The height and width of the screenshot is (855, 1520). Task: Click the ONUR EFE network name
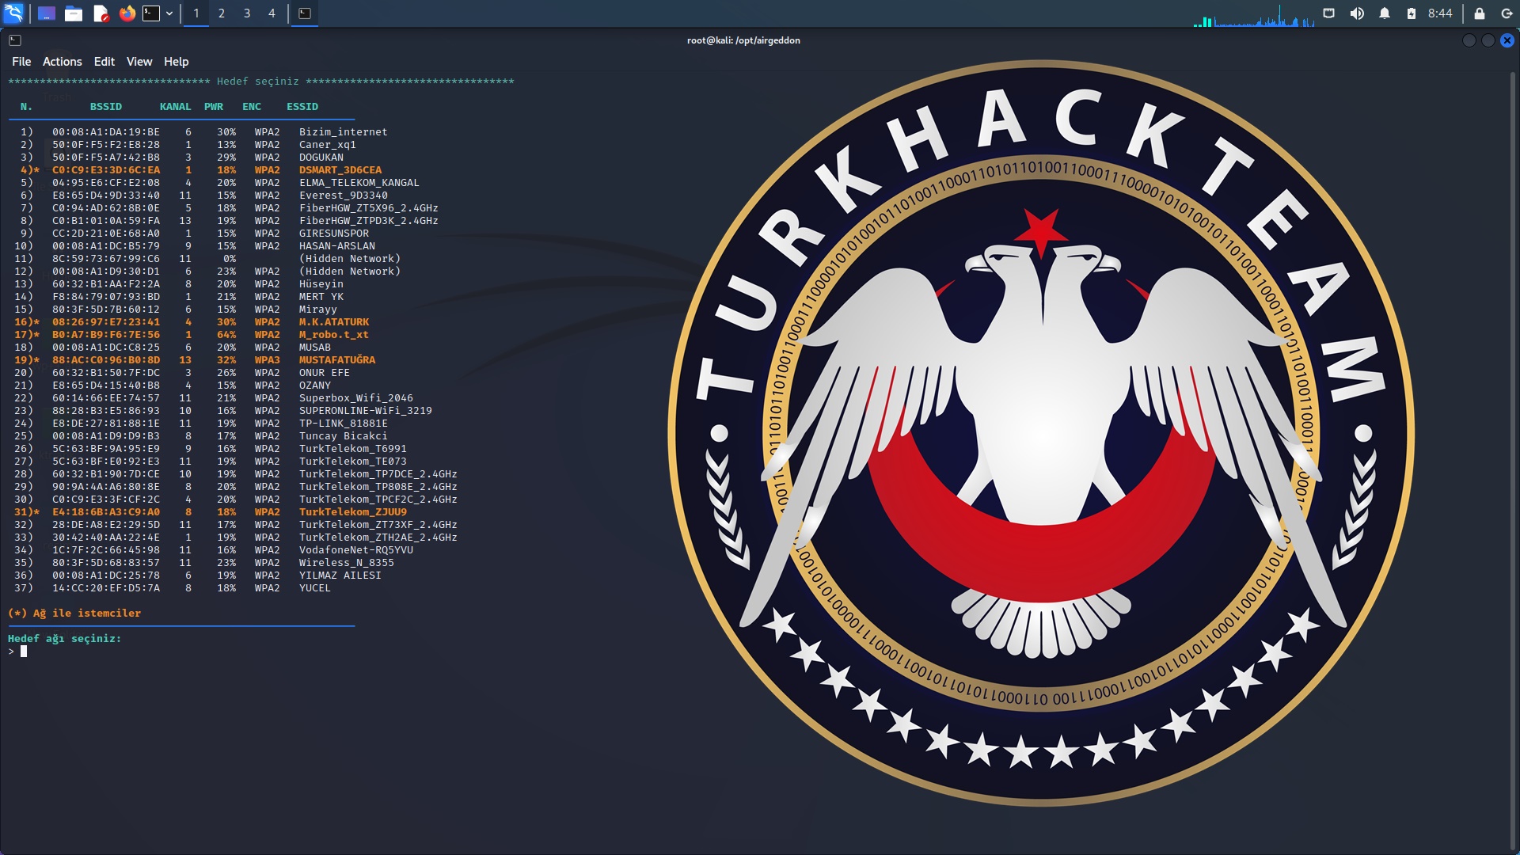(325, 373)
